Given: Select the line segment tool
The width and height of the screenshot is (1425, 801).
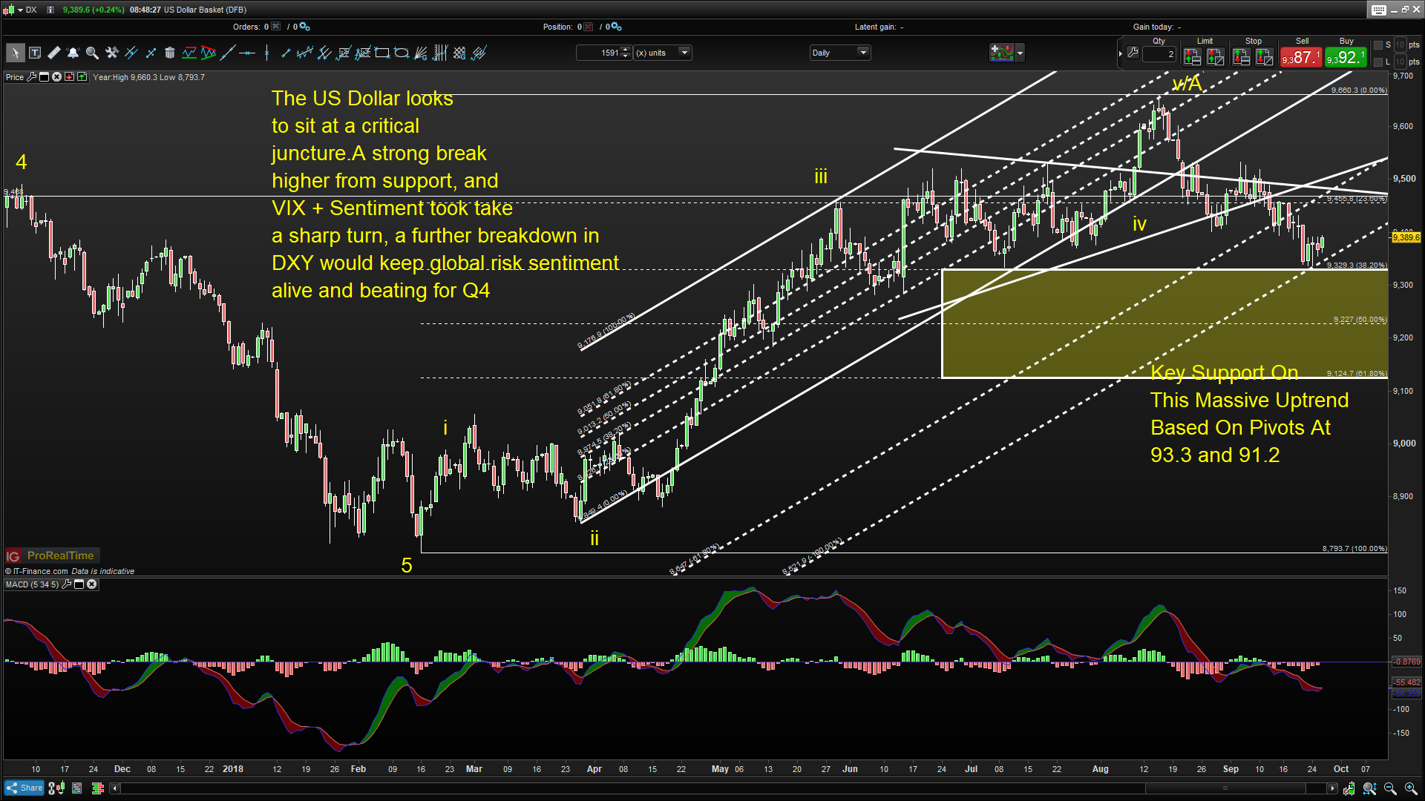Looking at the screenshot, I should click(286, 53).
